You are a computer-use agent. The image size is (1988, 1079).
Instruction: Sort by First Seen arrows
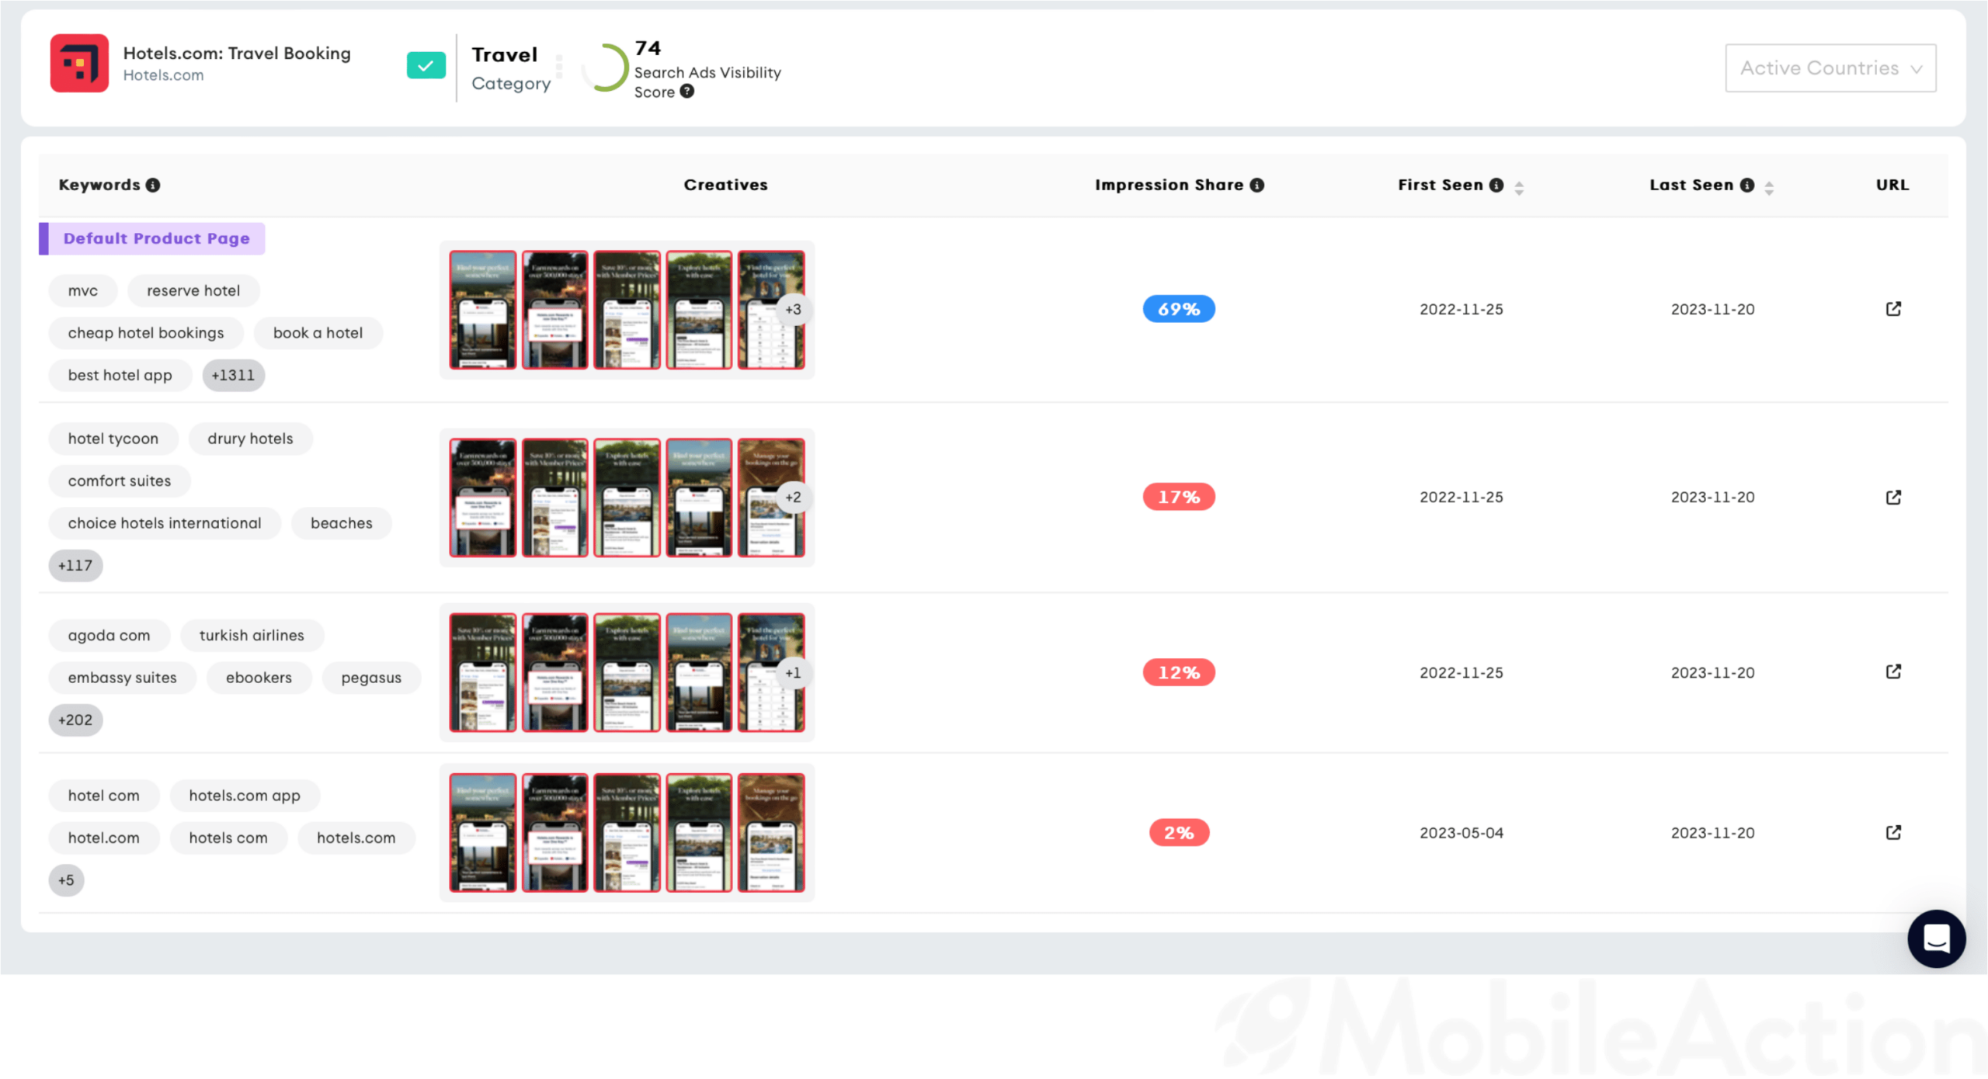point(1519,187)
